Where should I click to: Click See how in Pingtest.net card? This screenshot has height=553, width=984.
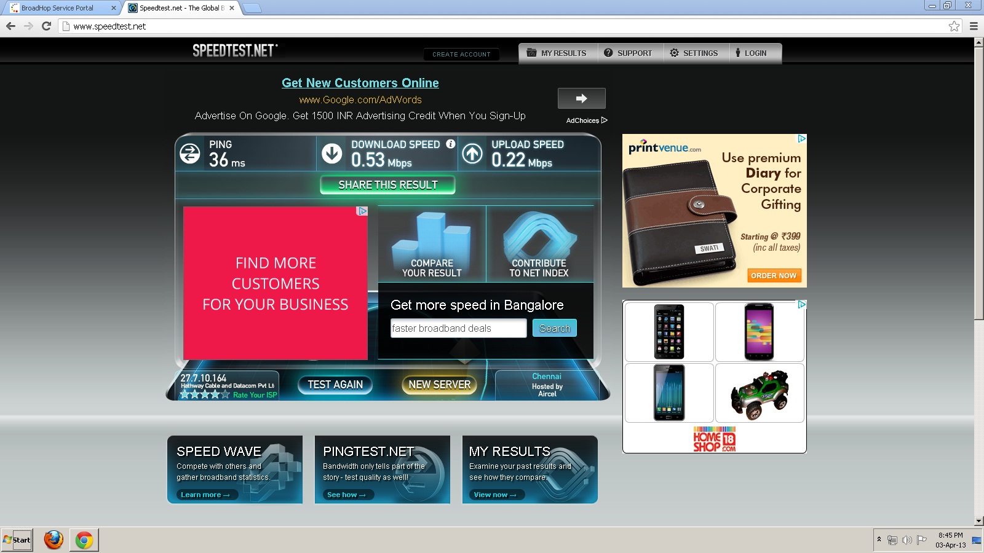point(347,495)
